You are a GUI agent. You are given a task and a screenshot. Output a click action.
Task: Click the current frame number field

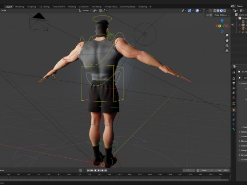[x=189, y=171]
